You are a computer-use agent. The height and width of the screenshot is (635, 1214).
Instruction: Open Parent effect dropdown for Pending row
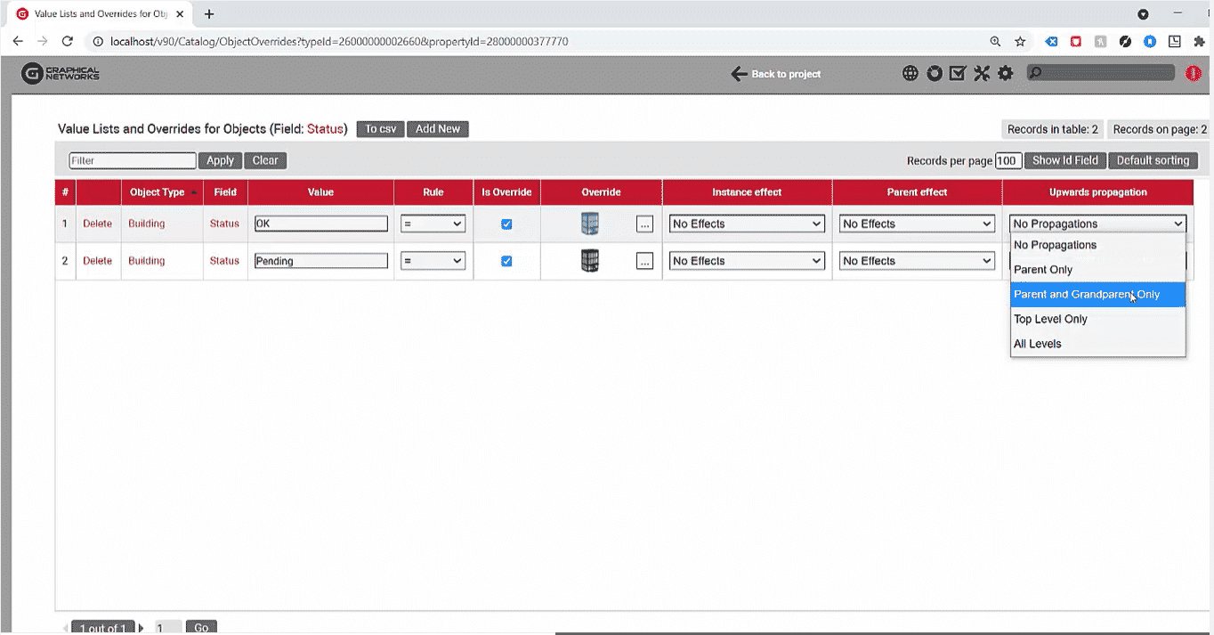pos(917,261)
